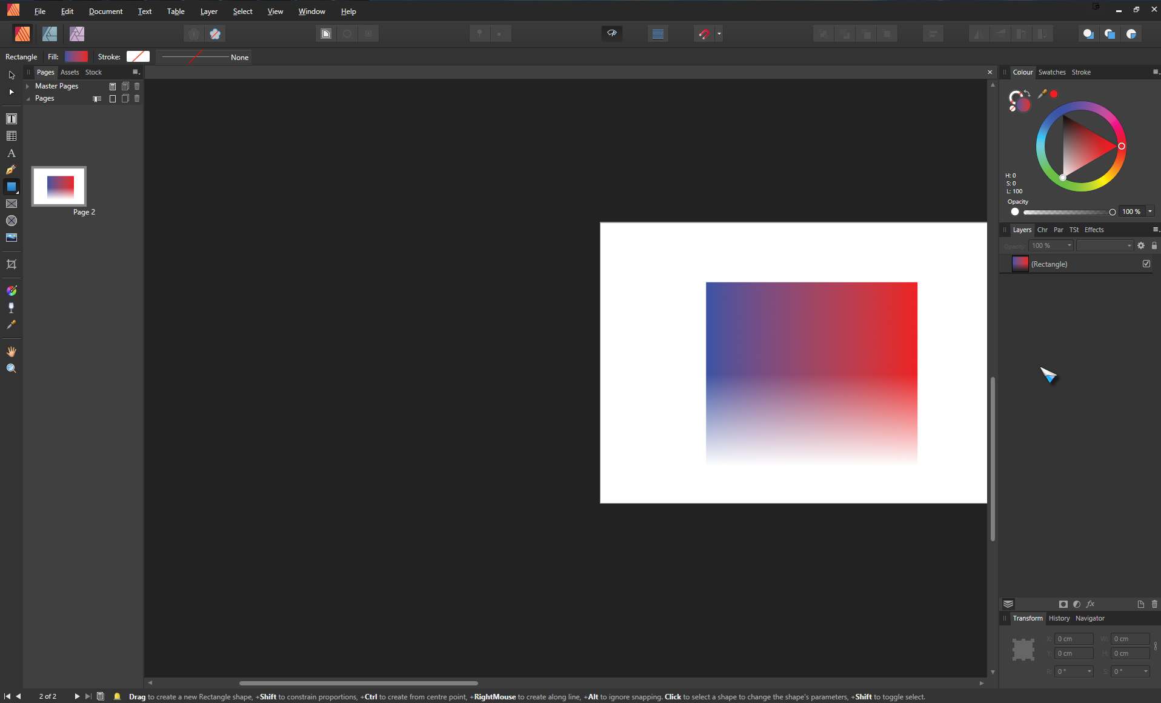
Task: Click the Preflight eye icon in toolbar
Action: click(x=612, y=34)
